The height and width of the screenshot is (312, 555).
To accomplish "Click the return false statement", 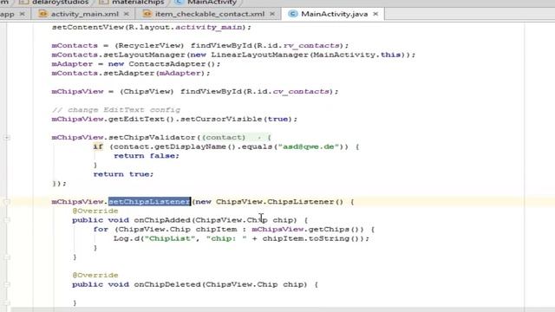I will coord(147,156).
